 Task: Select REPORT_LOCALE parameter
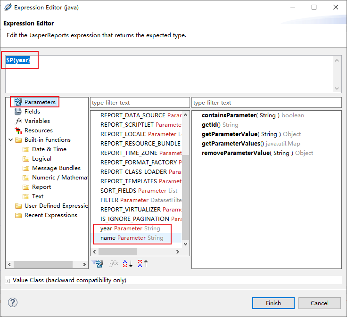coord(140,134)
